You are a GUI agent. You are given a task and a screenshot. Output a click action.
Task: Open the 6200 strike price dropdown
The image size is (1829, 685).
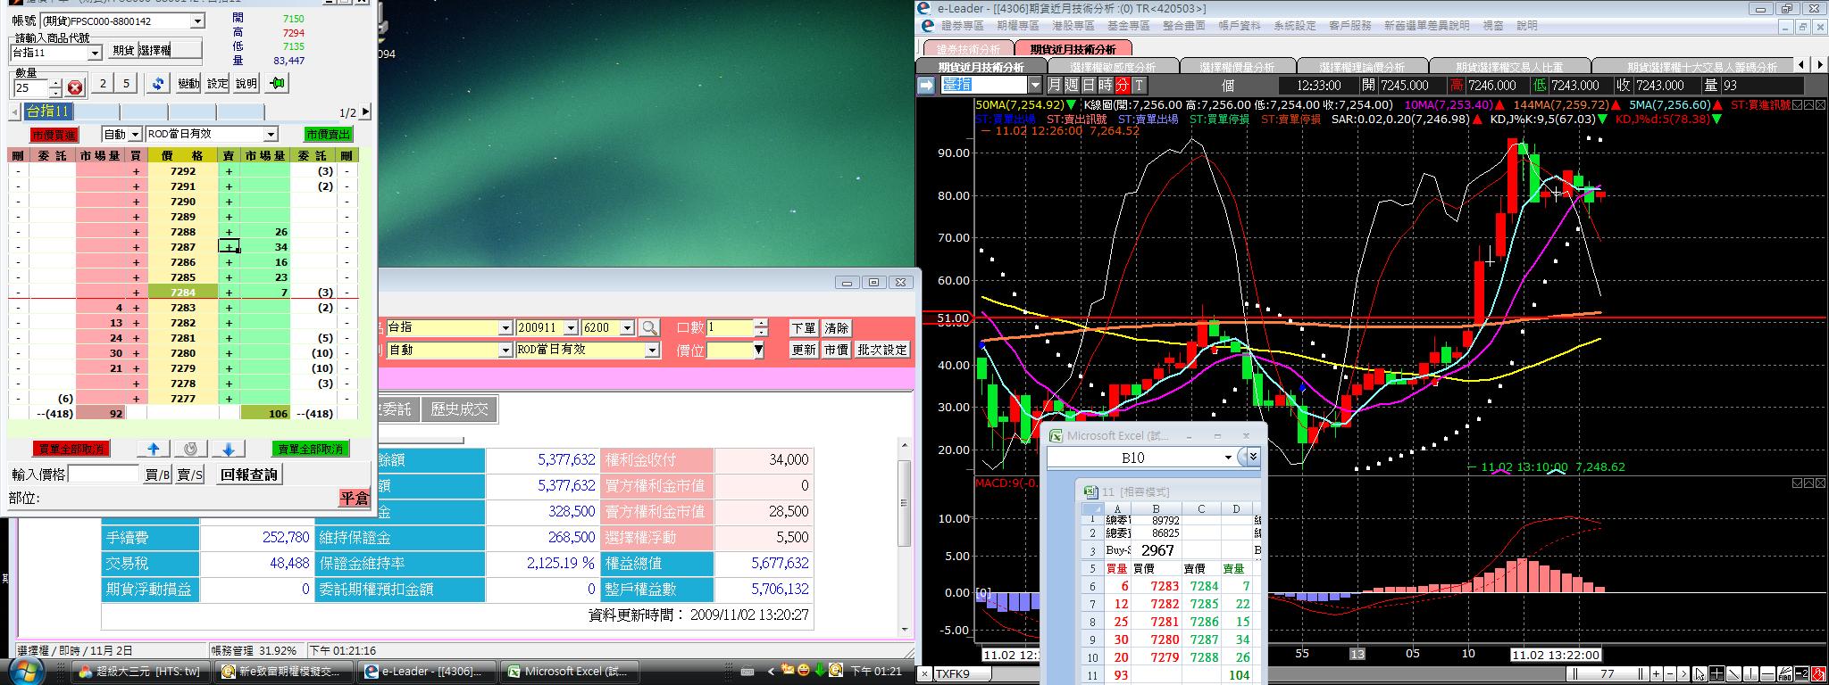click(x=626, y=328)
